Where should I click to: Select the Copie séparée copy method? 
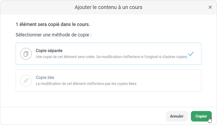108,54
